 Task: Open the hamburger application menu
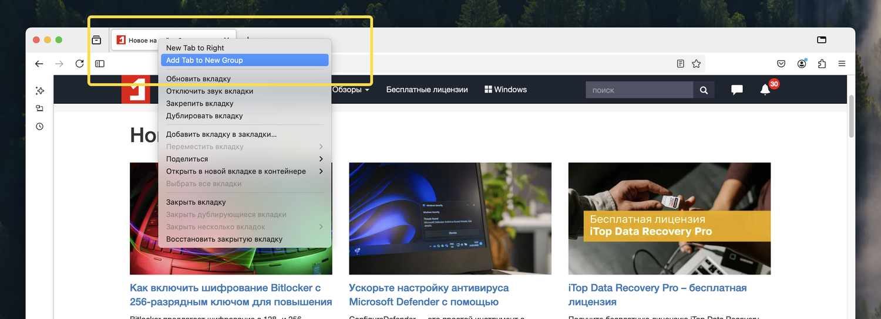coord(842,64)
